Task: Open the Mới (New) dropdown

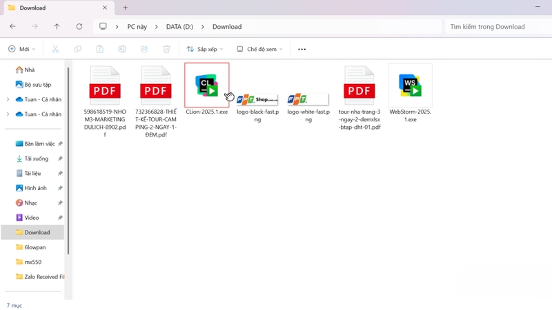Action: (22, 49)
